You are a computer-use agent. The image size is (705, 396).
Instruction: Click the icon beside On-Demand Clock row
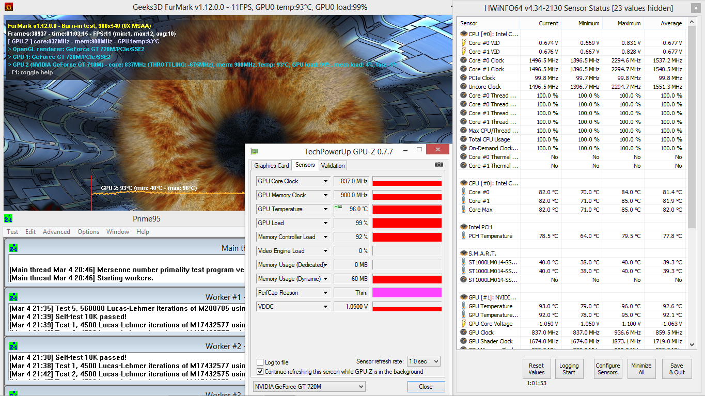click(463, 148)
